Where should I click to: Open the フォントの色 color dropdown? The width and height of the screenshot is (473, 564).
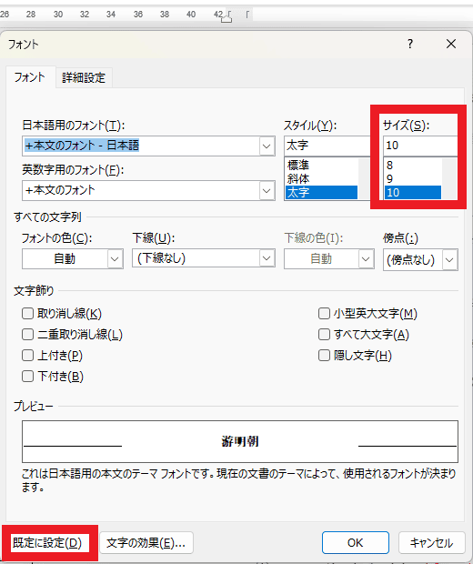tap(73, 259)
